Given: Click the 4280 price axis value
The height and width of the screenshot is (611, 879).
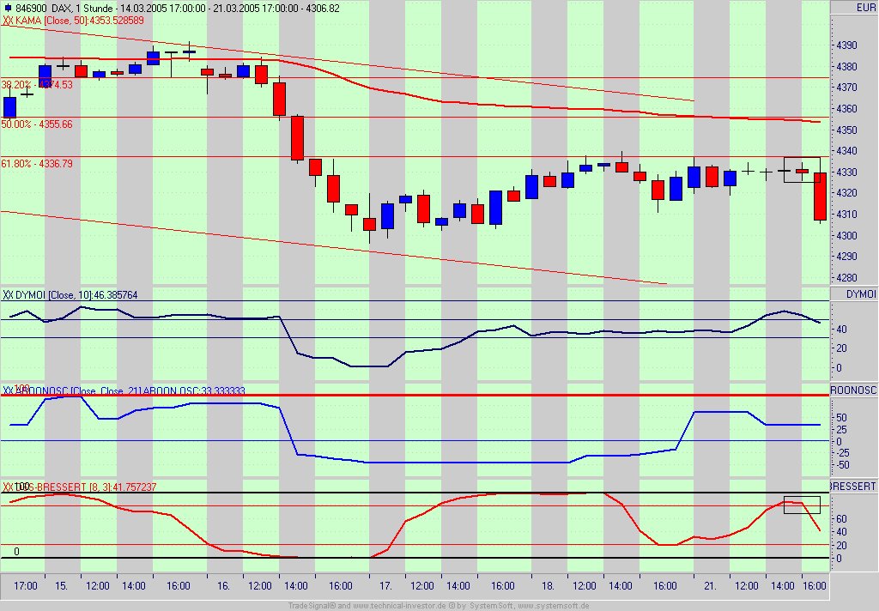Looking at the screenshot, I should [846, 277].
